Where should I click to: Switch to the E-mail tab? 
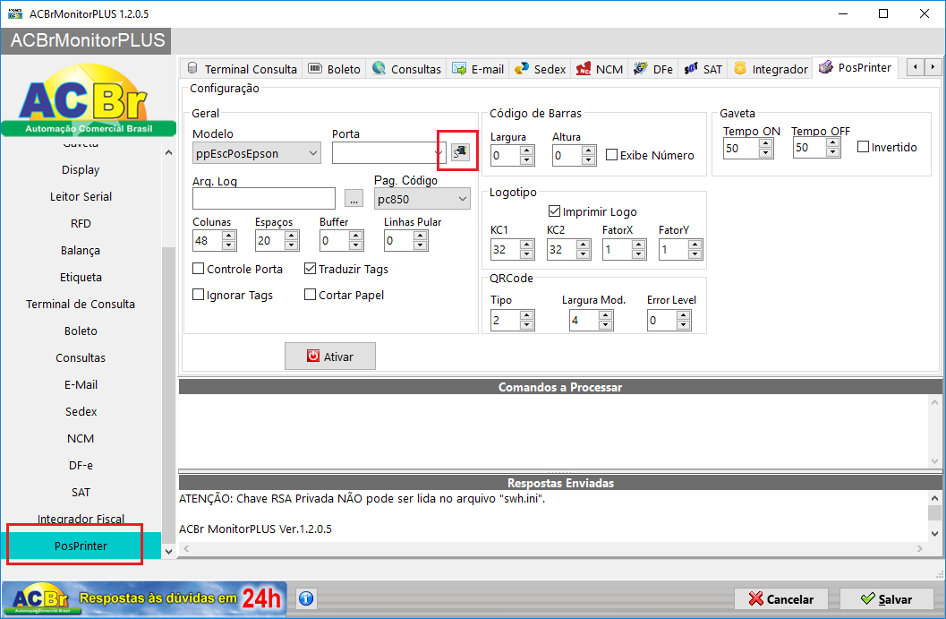pyautogui.click(x=478, y=69)
